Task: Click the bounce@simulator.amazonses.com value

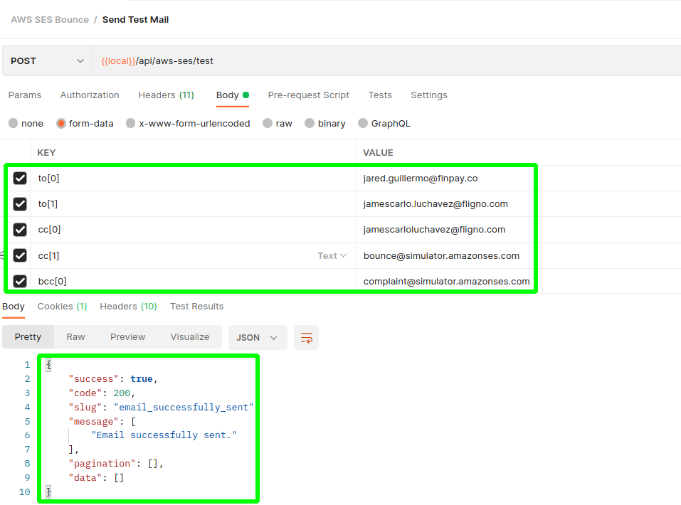Action: (441, 256)
